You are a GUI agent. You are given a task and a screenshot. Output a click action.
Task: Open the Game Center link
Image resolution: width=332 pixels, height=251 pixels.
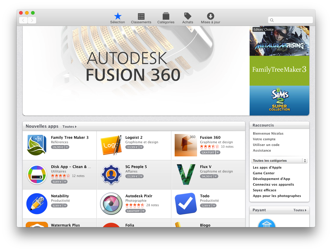(264, 173)
